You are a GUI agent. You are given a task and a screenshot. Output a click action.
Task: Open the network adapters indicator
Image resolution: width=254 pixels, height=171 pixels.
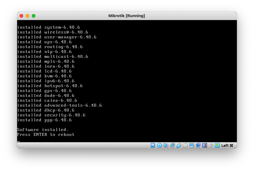click(172, 145)
